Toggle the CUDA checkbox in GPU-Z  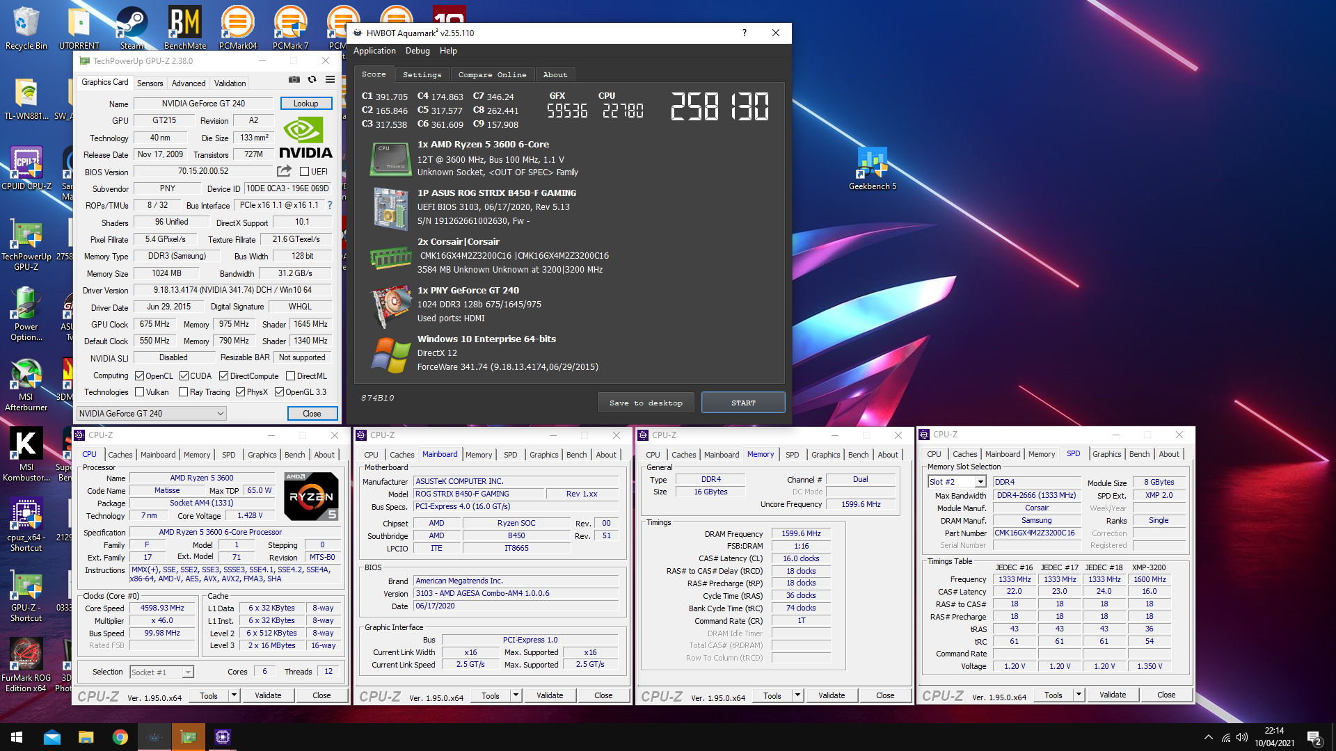pyautogui.click(x=184, y=376)
